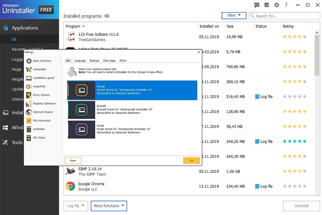Open the settings gear in the title bar
322x215 pixels.
tap(276, 5)
